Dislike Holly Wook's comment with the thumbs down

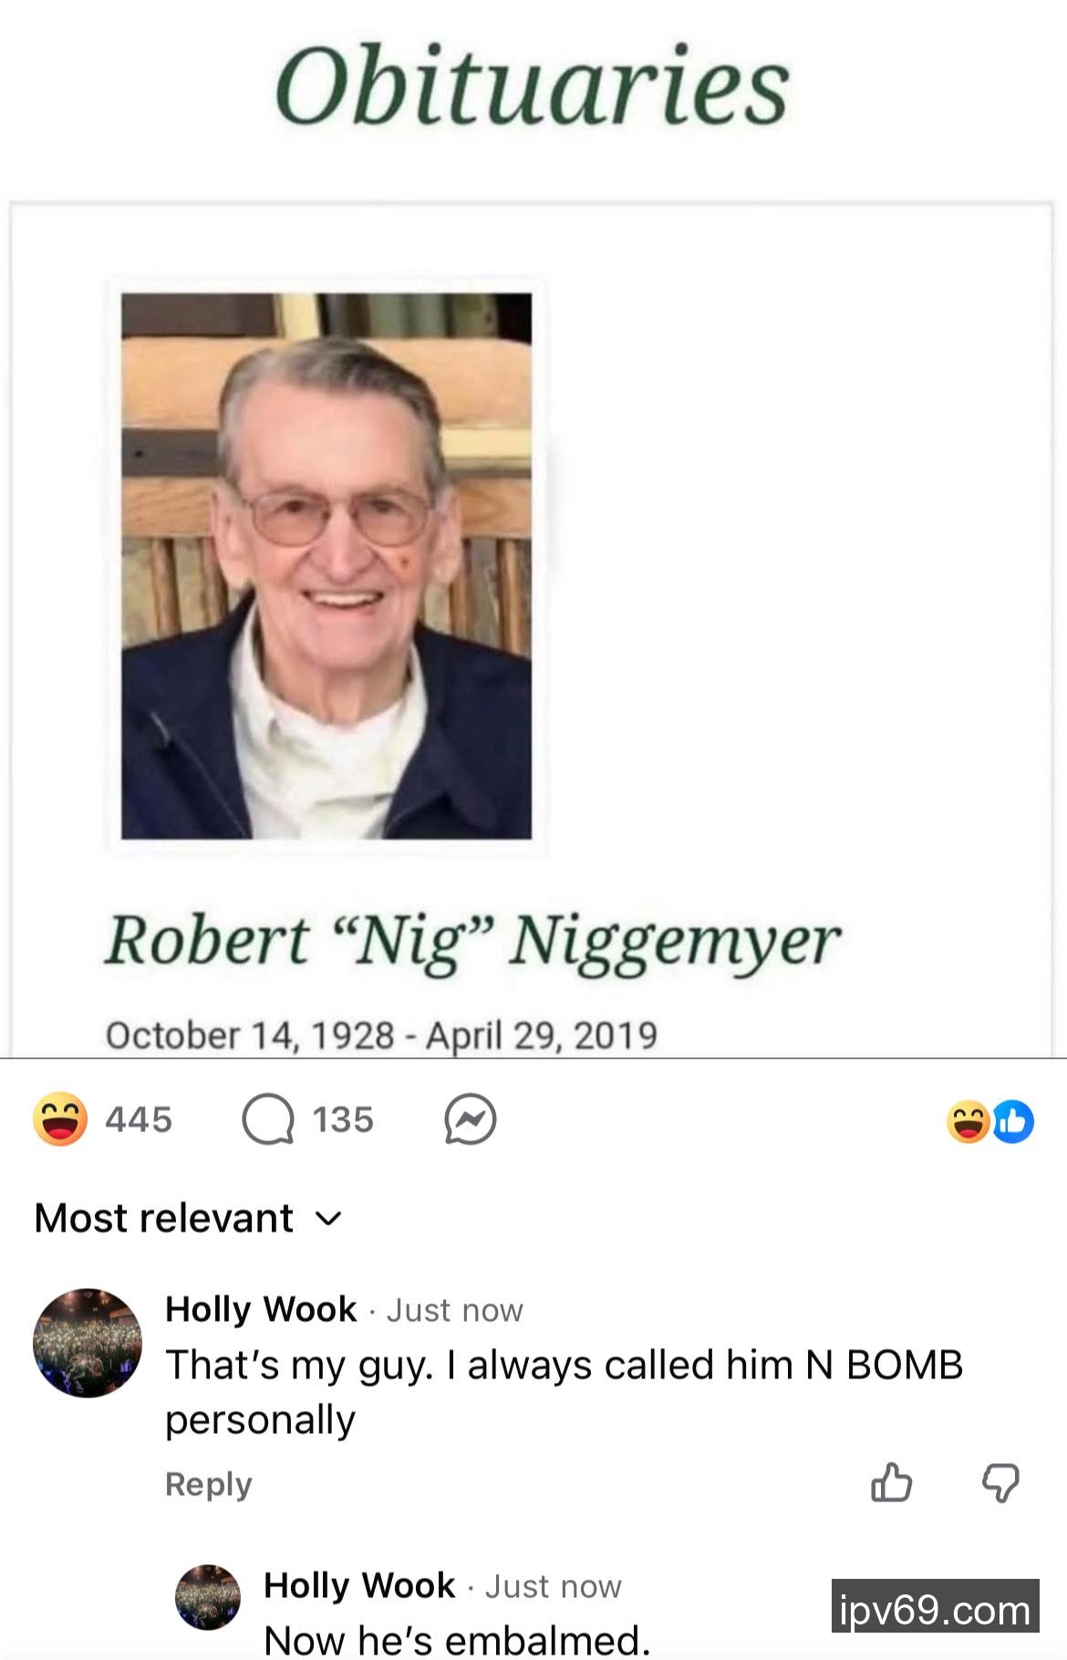coord(1000,1482)
